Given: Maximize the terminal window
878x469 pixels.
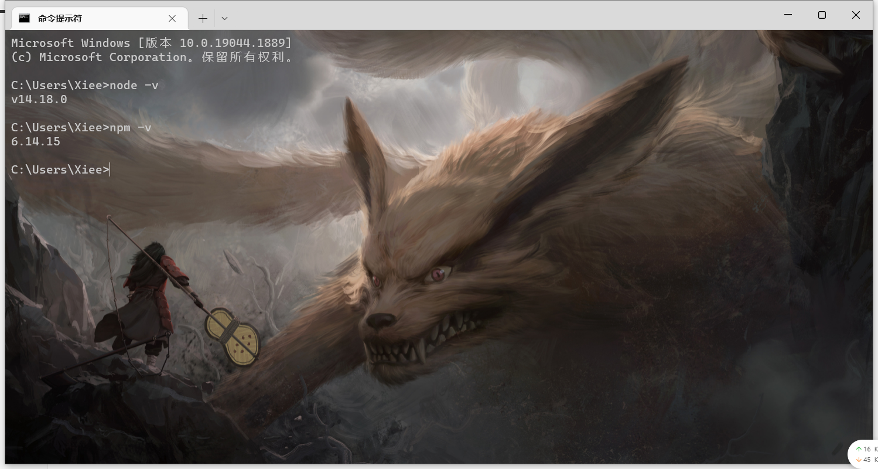Looking at the screenshot, I should [822, 15].
